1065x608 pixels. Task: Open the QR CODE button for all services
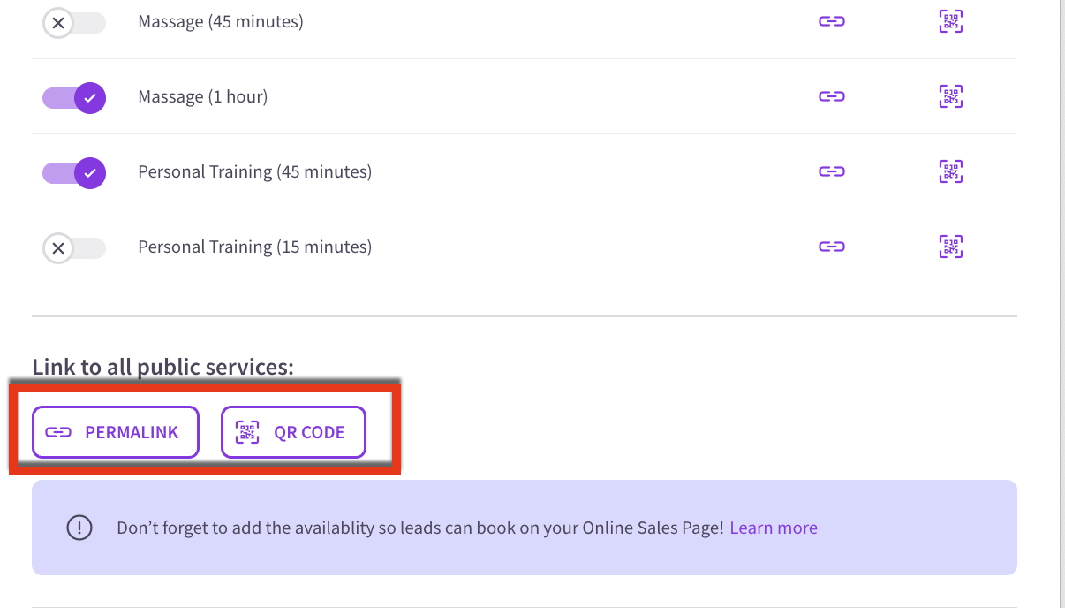293,432
